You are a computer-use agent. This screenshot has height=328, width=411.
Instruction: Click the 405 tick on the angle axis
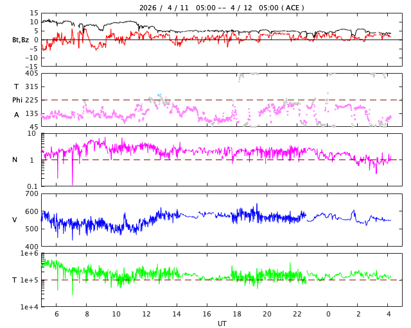point(31,74)
